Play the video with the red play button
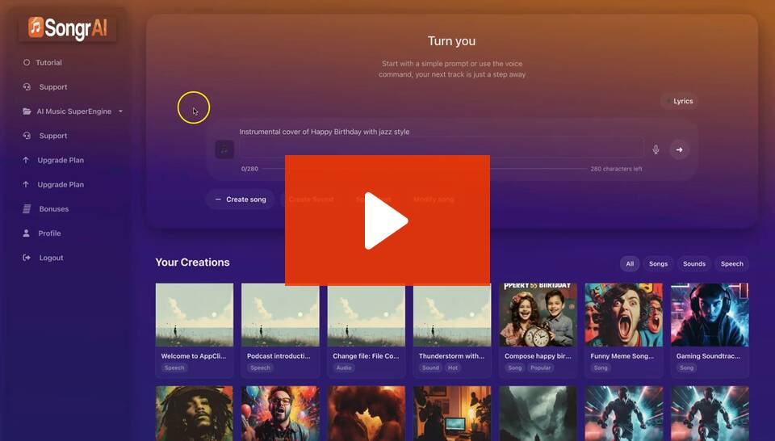This screenshot has height=441, width=775. pos(387,220)
